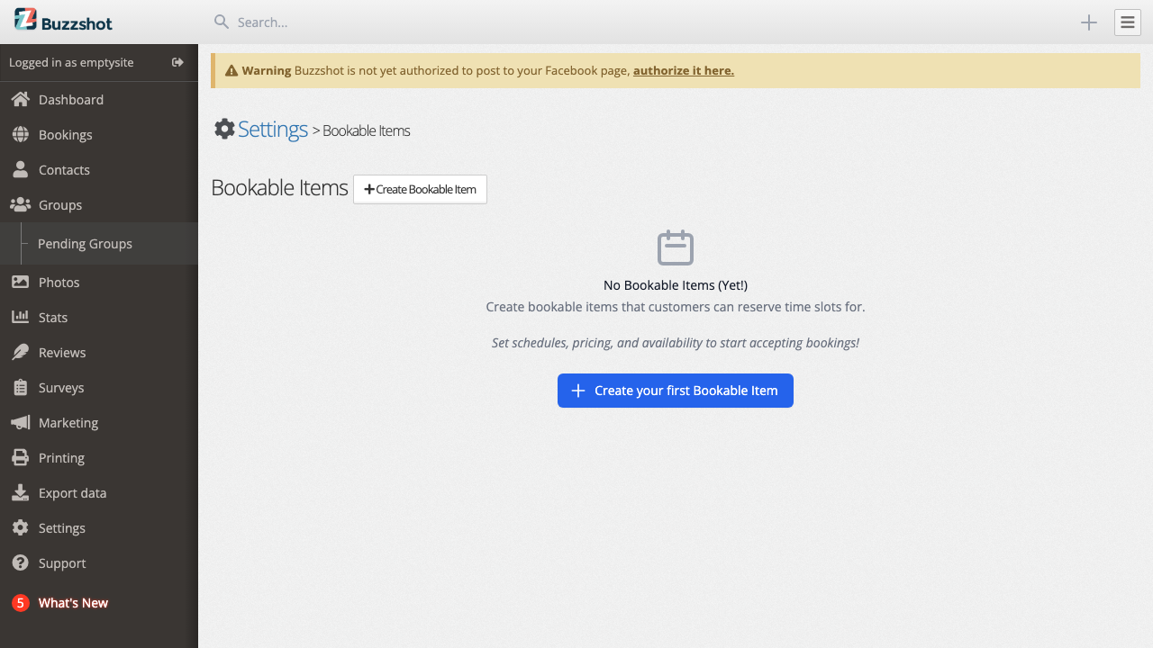Open What's New in the sidebar
Screen dimensions: 1153x648
99,603
